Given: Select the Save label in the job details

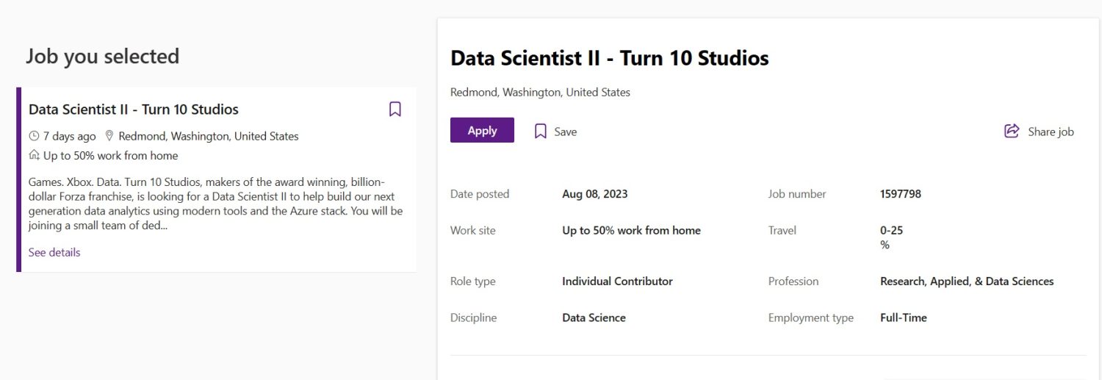Looking at the screenshot, I should click(566, 132).
